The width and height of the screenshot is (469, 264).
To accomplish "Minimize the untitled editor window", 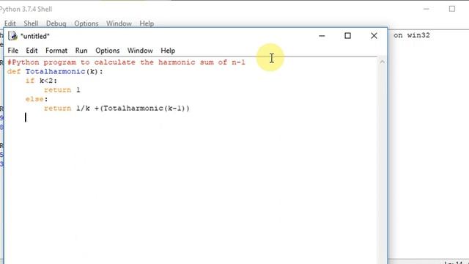I will 322,36.
